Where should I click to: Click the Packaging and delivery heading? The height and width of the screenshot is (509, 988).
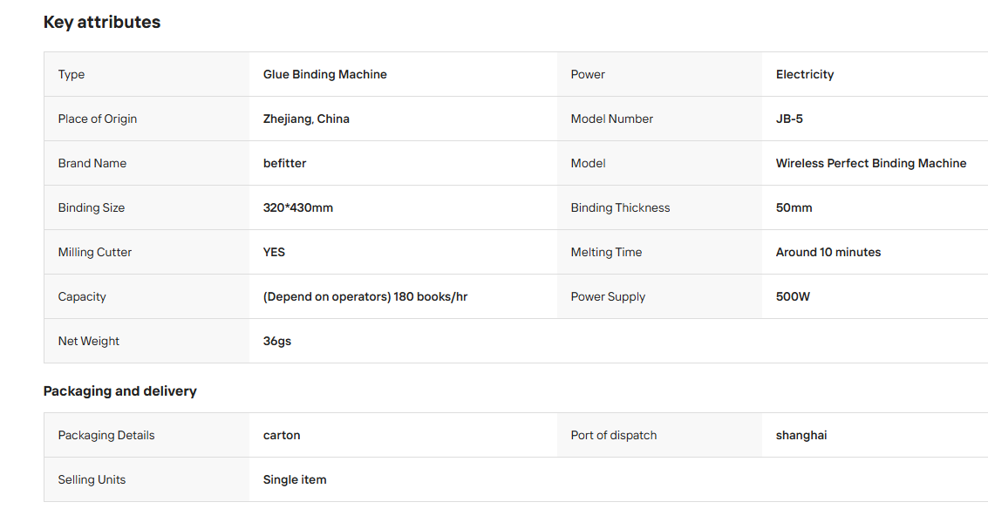coord(119,391)
